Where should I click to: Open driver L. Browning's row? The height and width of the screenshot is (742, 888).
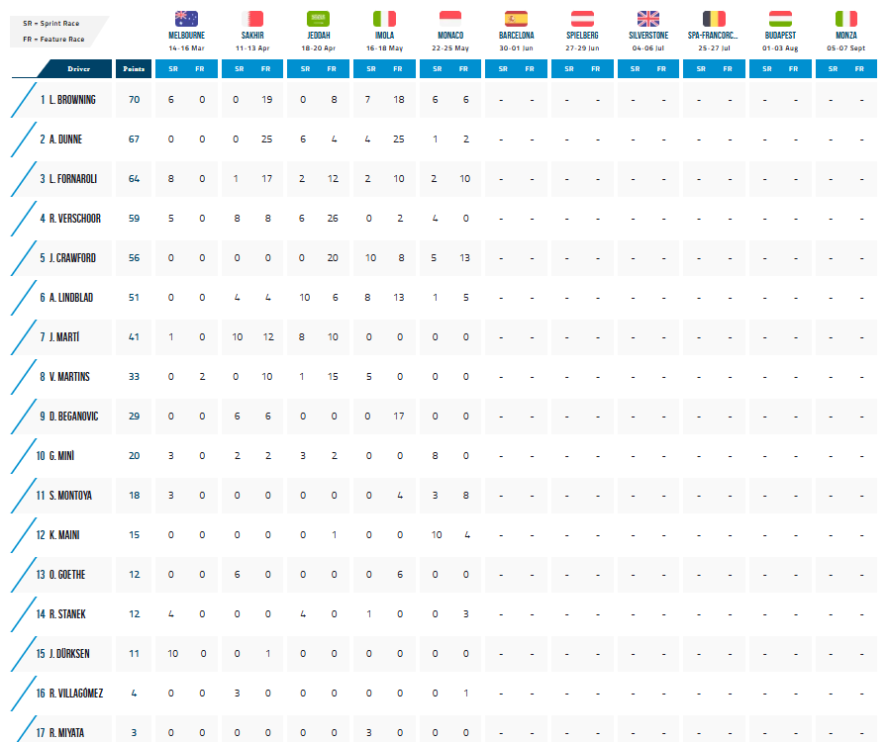(x=72, y=100)
